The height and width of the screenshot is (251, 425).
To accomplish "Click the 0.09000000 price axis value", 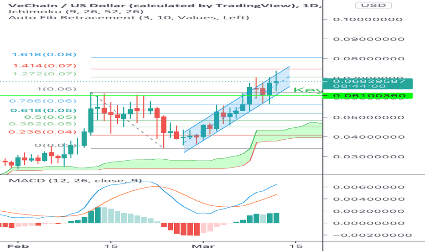I will point(368,39).
